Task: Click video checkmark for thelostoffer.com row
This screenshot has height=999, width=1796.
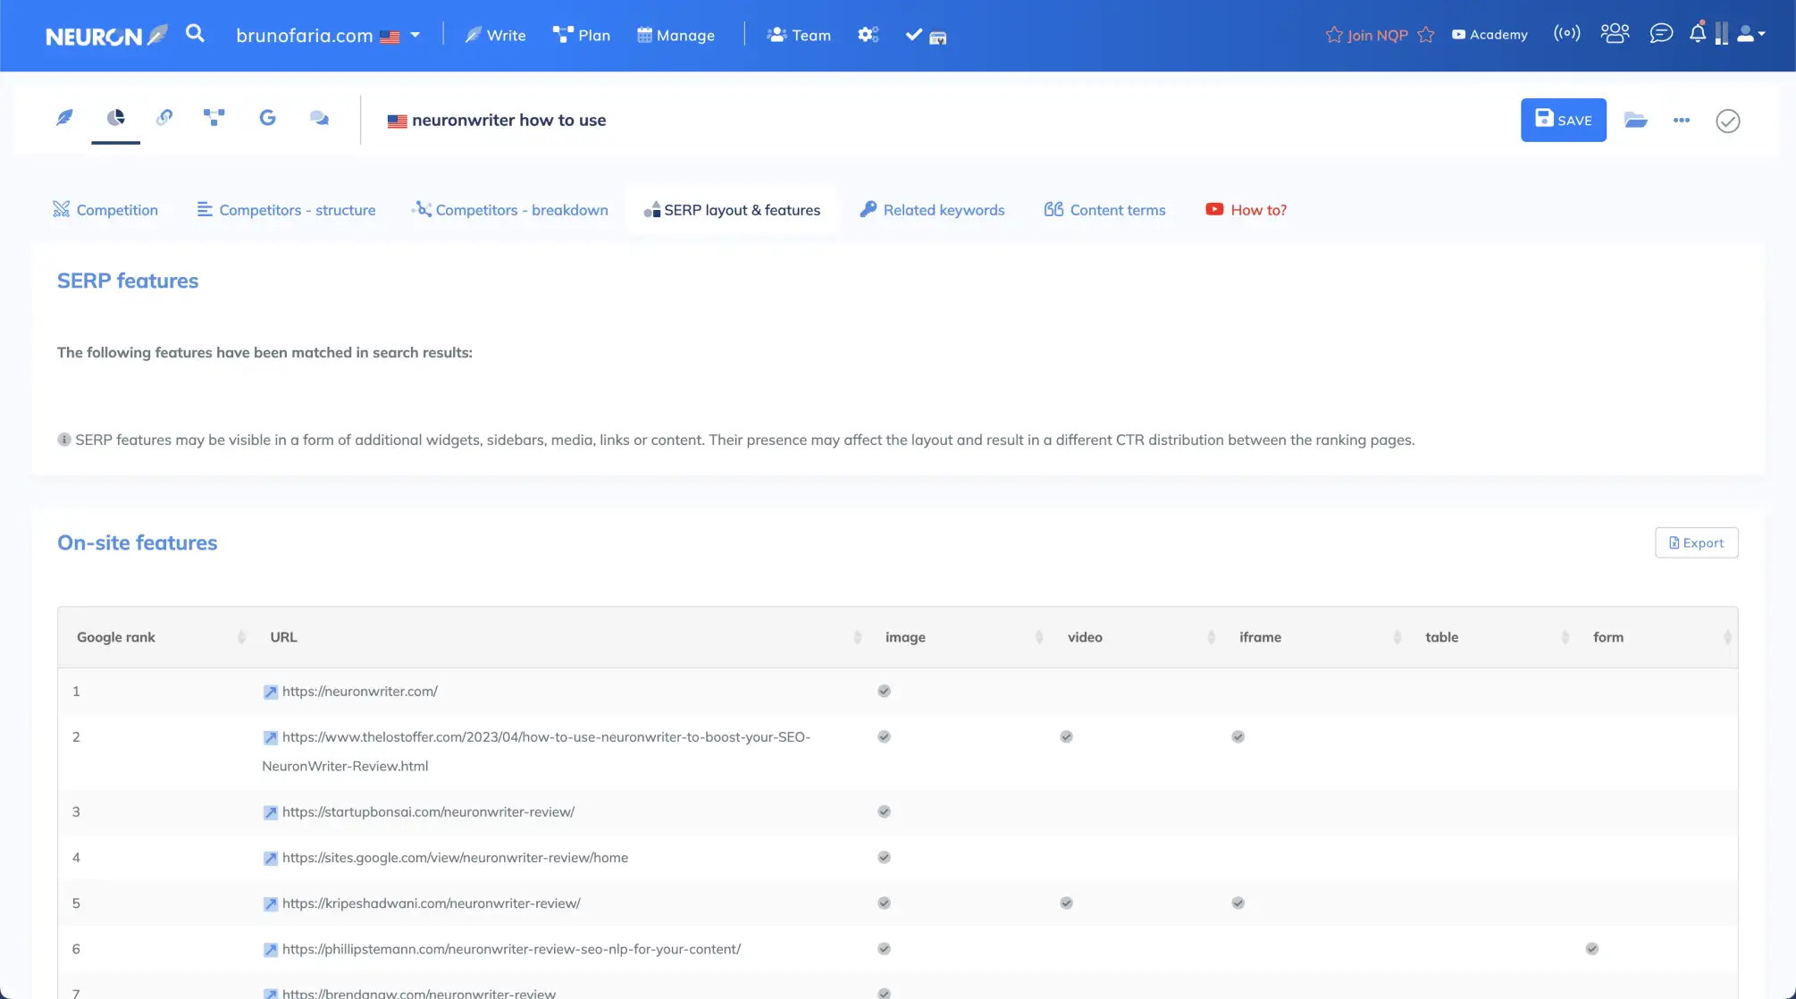Action: 1066,737
